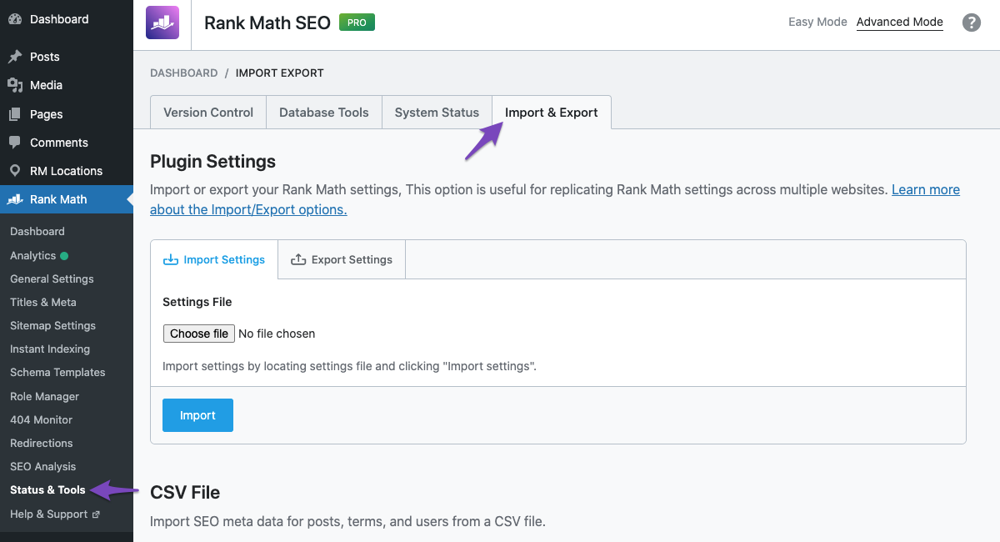Click the Dashboard gauge icon in sidebar
The image size is (1000, 542).
click(15, 19)
